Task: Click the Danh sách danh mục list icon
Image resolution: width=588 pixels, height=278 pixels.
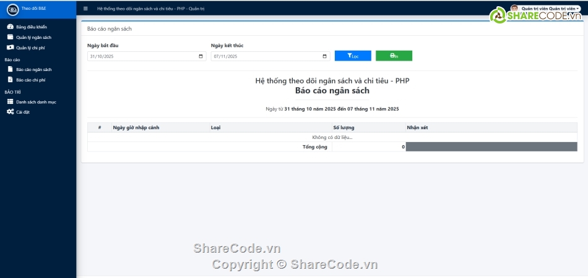Action: tap(10, 101)
